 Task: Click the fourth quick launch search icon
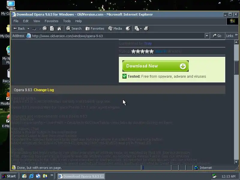(x=45, y=176)
